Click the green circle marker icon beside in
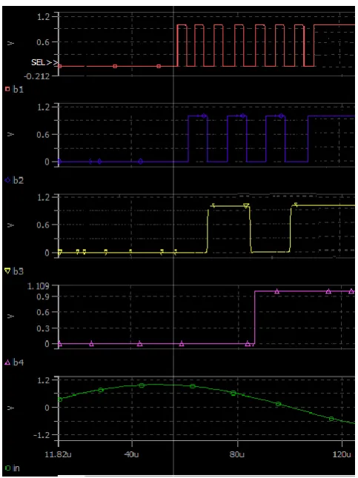Image resolution: width=358 pixels, height=478 pixels. click(x=7, y=468)
